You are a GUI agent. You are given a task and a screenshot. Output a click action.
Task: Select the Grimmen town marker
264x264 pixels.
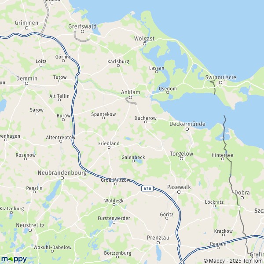[26, 28]
